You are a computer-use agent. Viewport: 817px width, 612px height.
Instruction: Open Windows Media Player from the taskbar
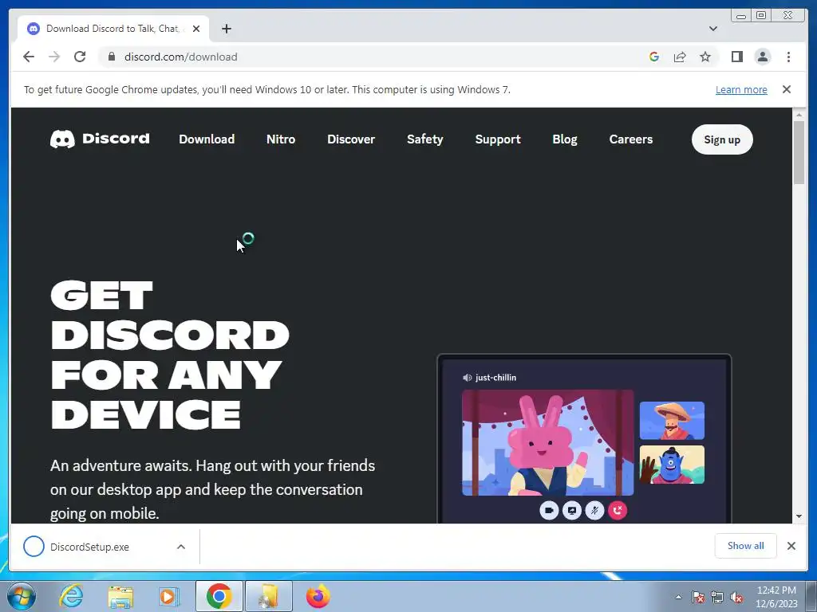[168, 596]
